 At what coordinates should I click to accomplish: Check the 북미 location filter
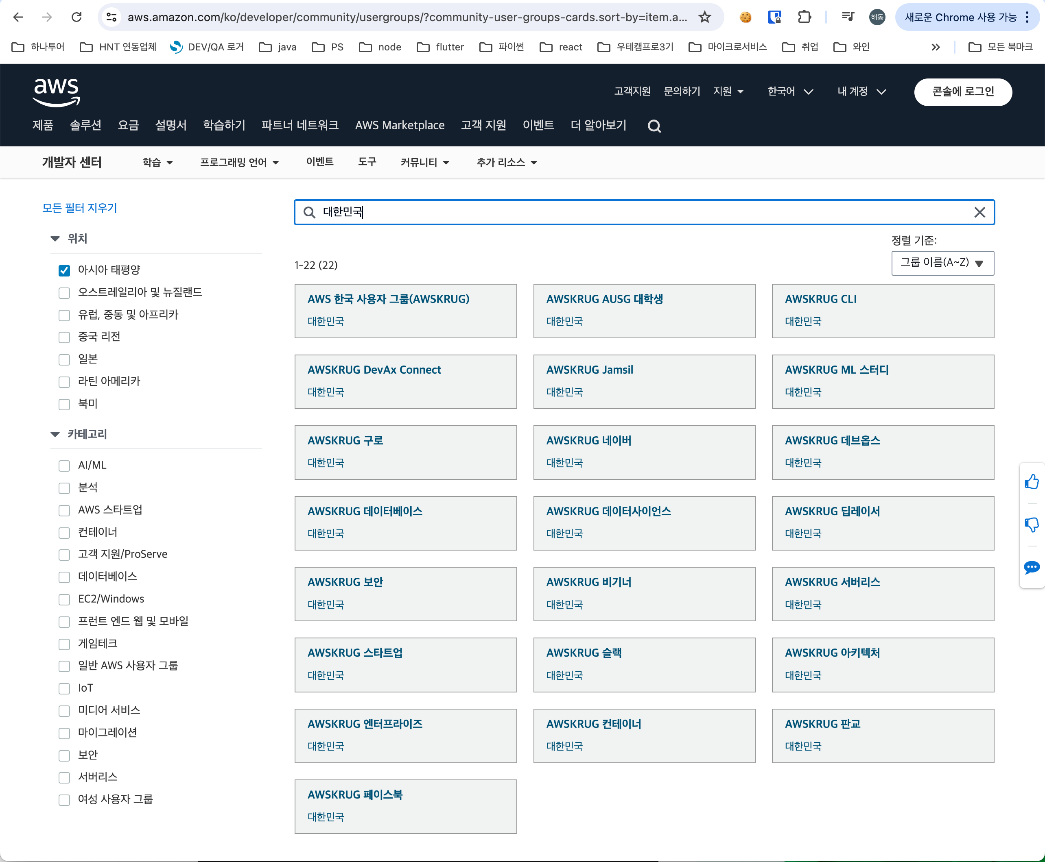pyautogui.click(x=64, y=404)
